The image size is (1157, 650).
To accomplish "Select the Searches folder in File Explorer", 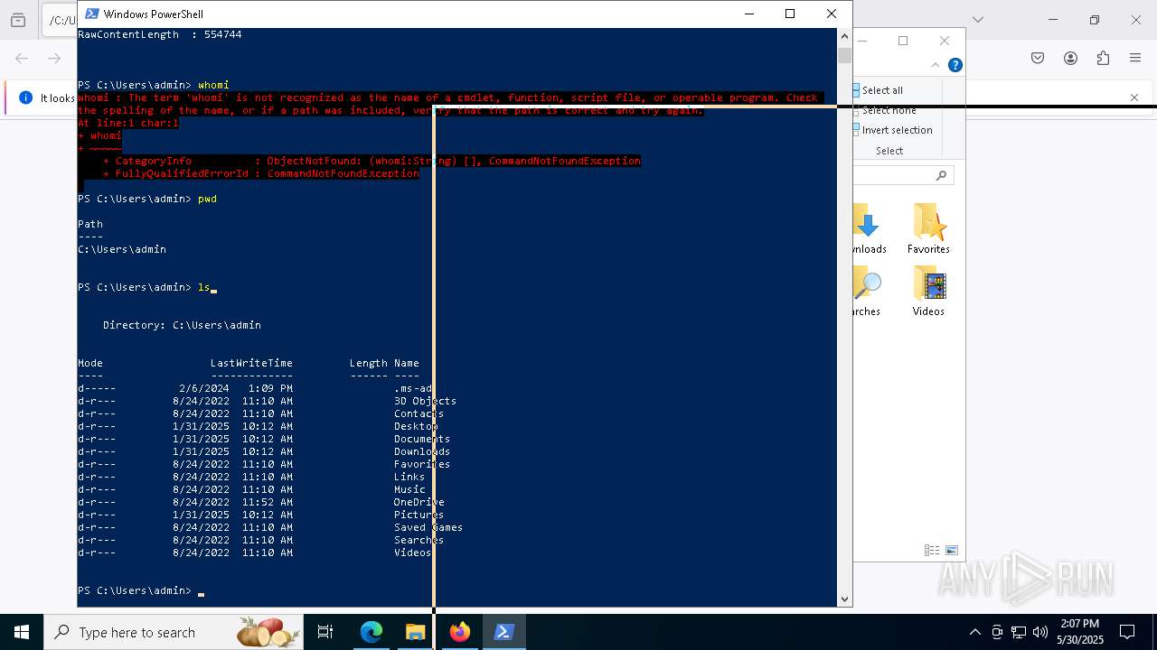I will [x=868, y=292].
